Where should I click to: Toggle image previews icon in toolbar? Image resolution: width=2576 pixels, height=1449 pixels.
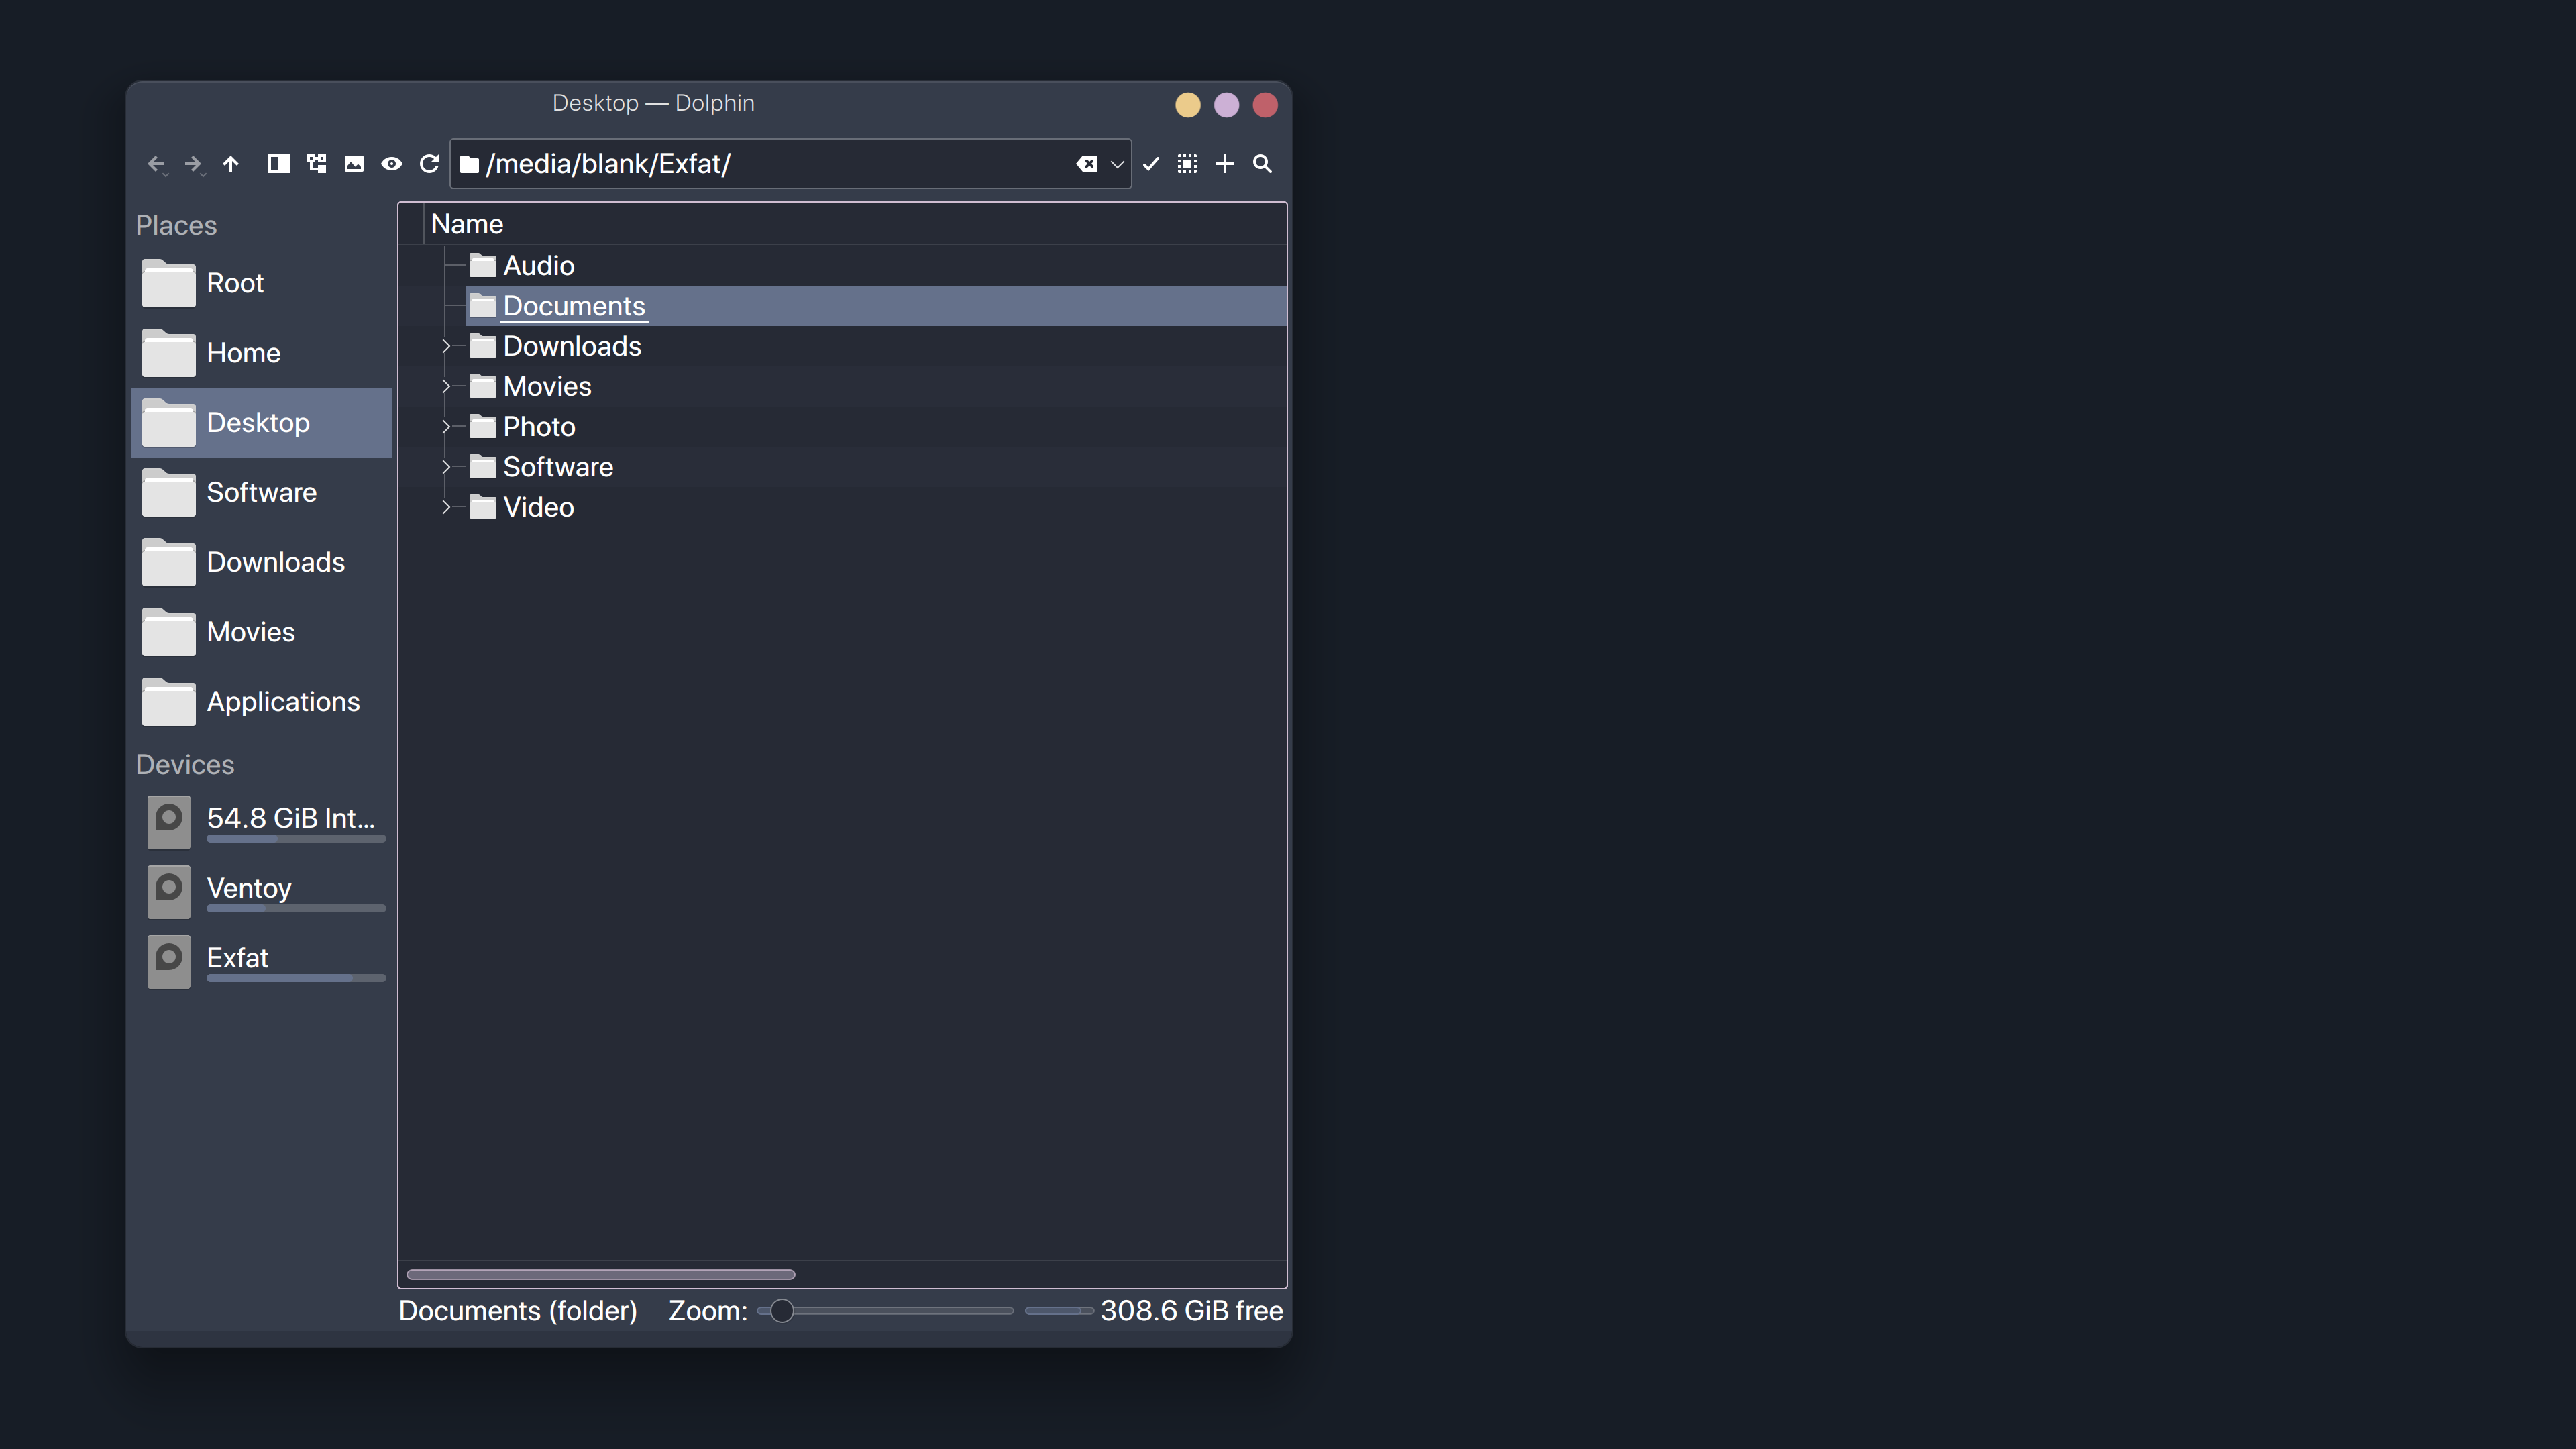click(354, 164)
